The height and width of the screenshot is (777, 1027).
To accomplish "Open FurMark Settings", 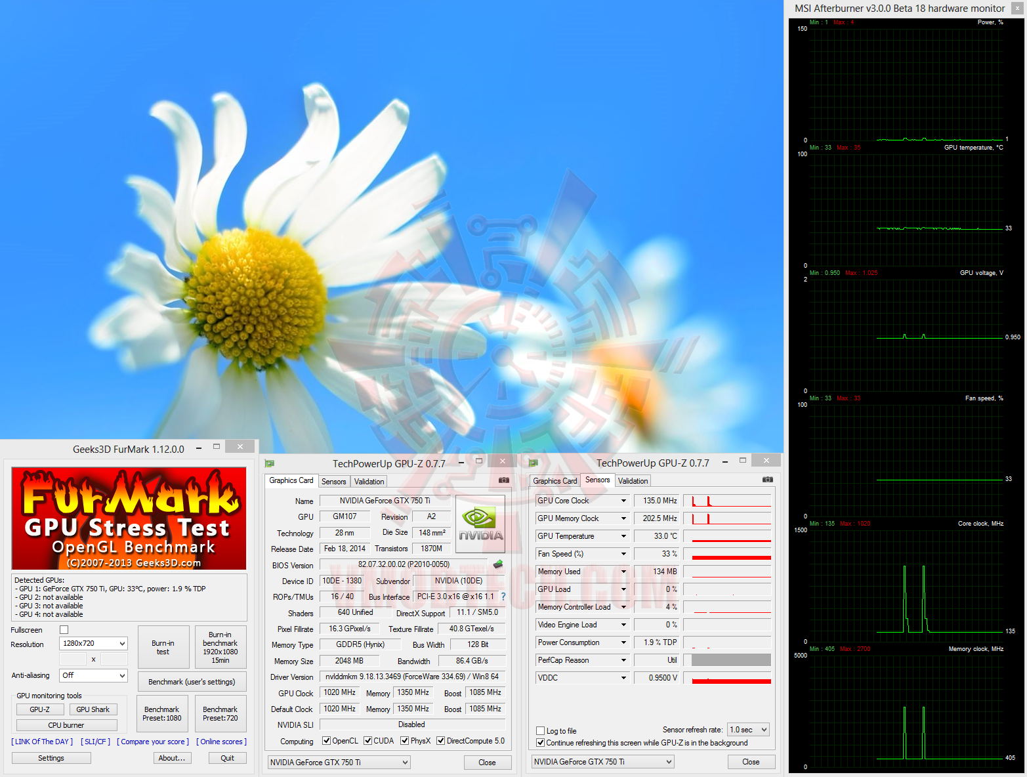I will pyautogui.click(x=51, y=758).
